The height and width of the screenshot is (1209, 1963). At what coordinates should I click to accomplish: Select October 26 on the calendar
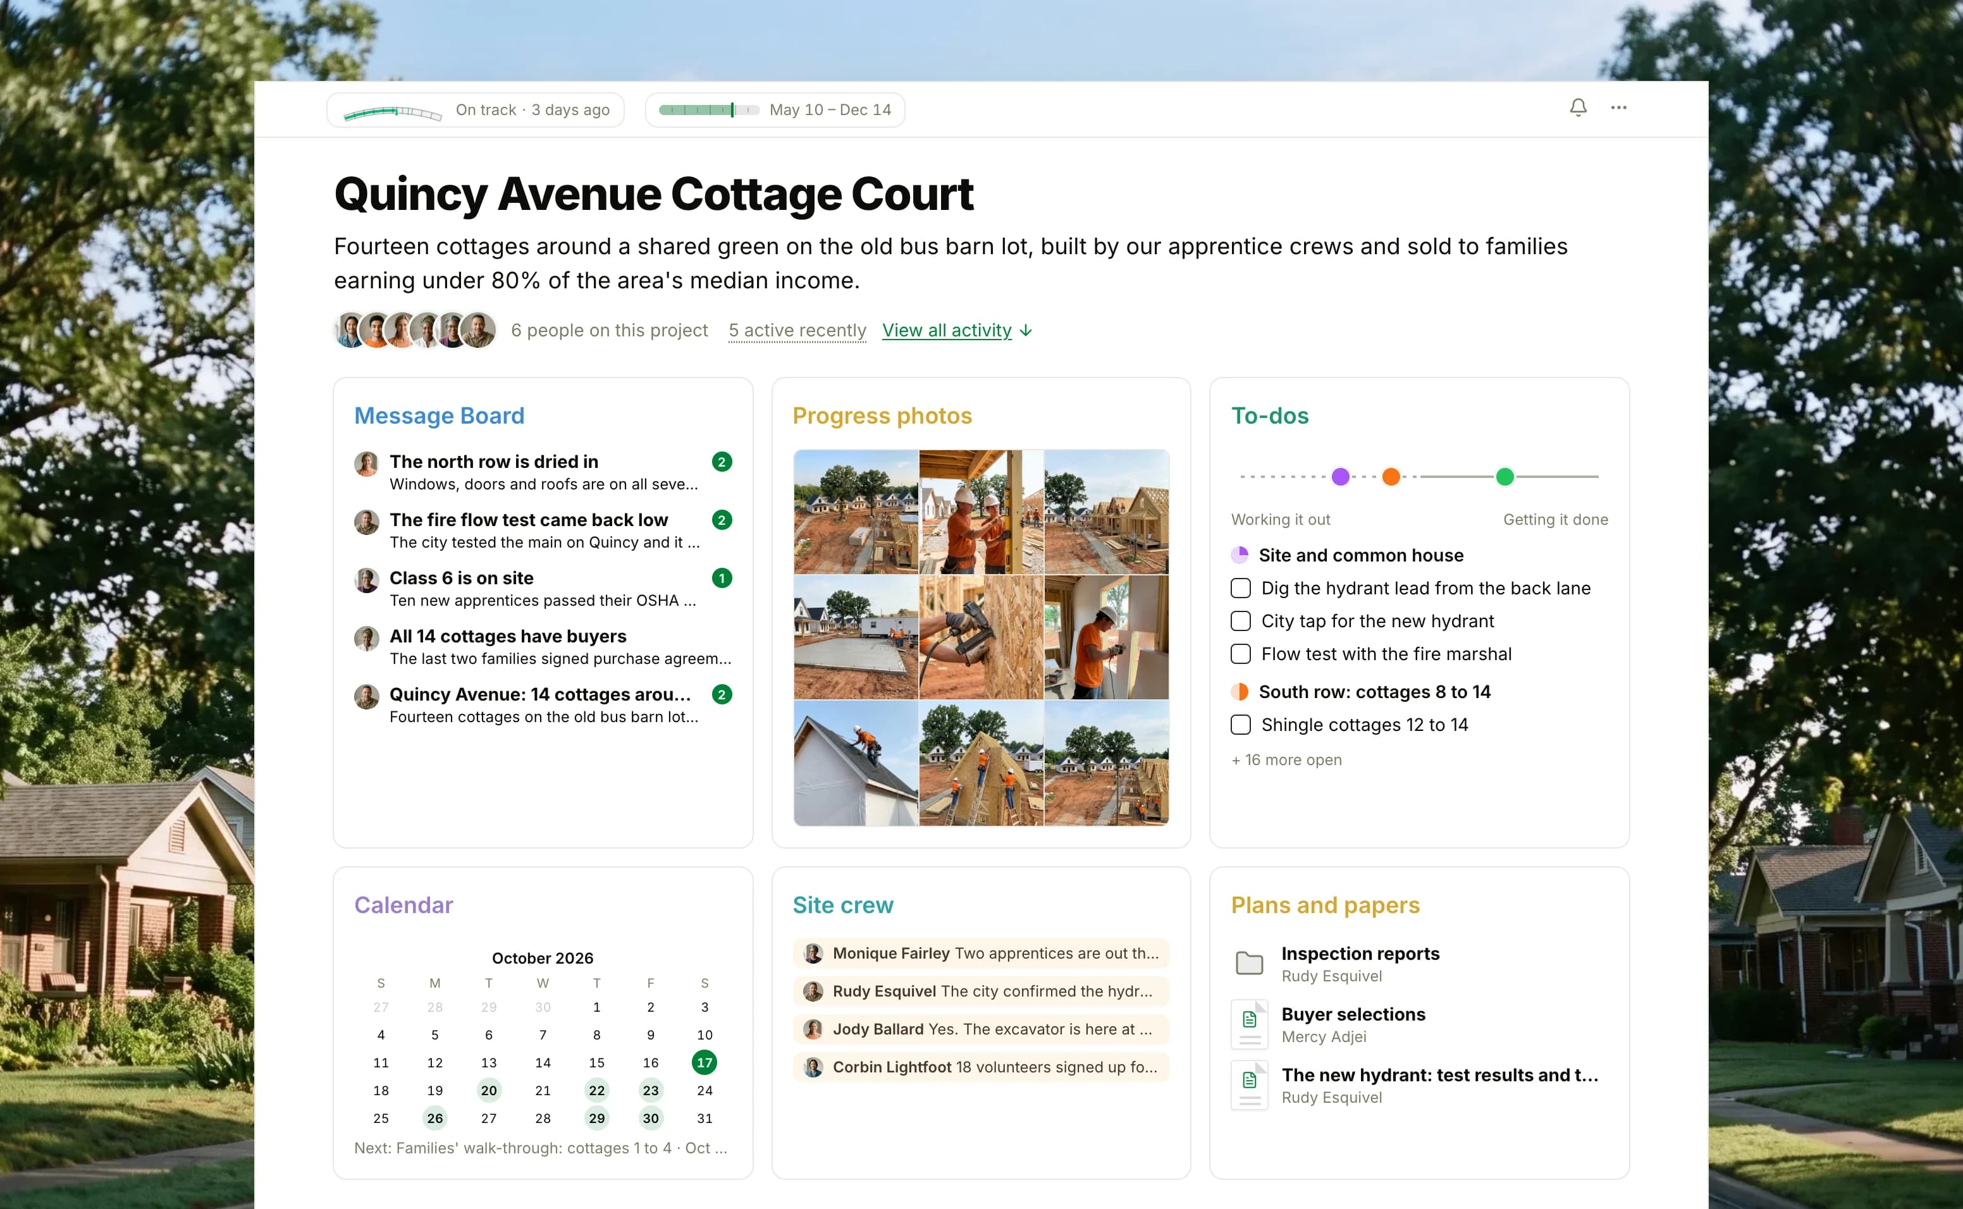[435, 1118]
